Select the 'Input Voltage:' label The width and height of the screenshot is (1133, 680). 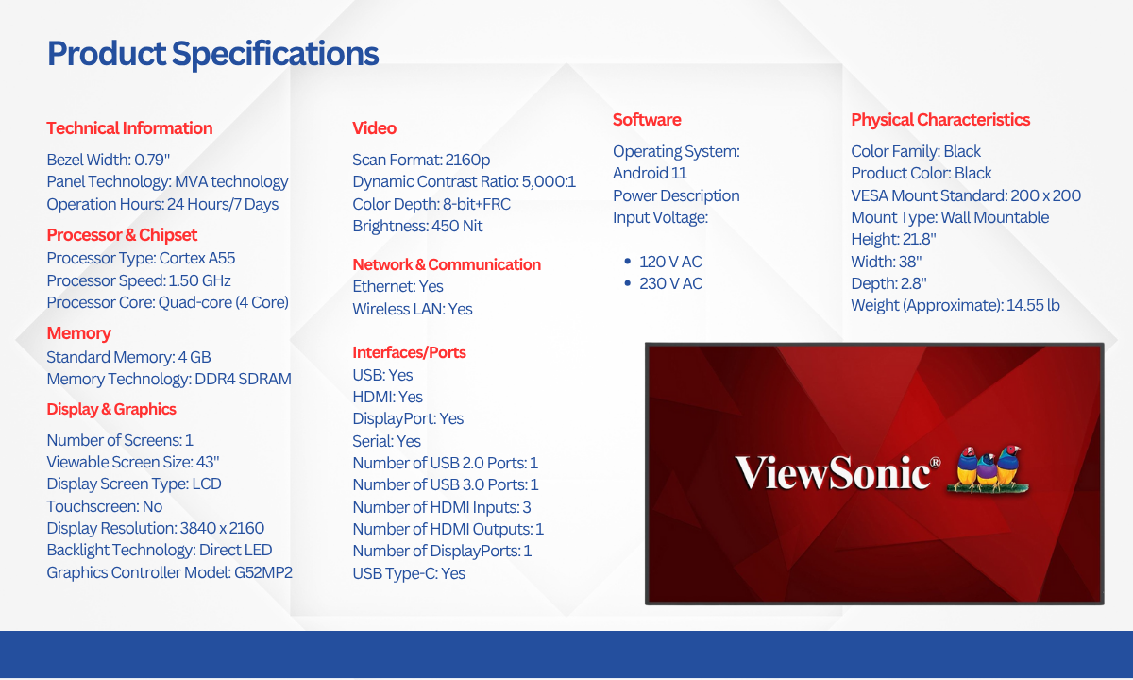coord(660,217)
